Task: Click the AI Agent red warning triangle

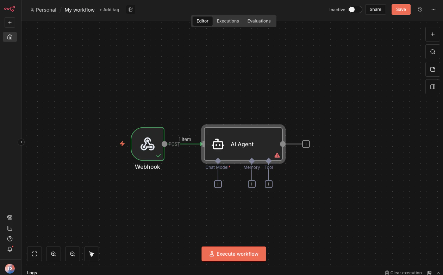Action: point(277,155)
